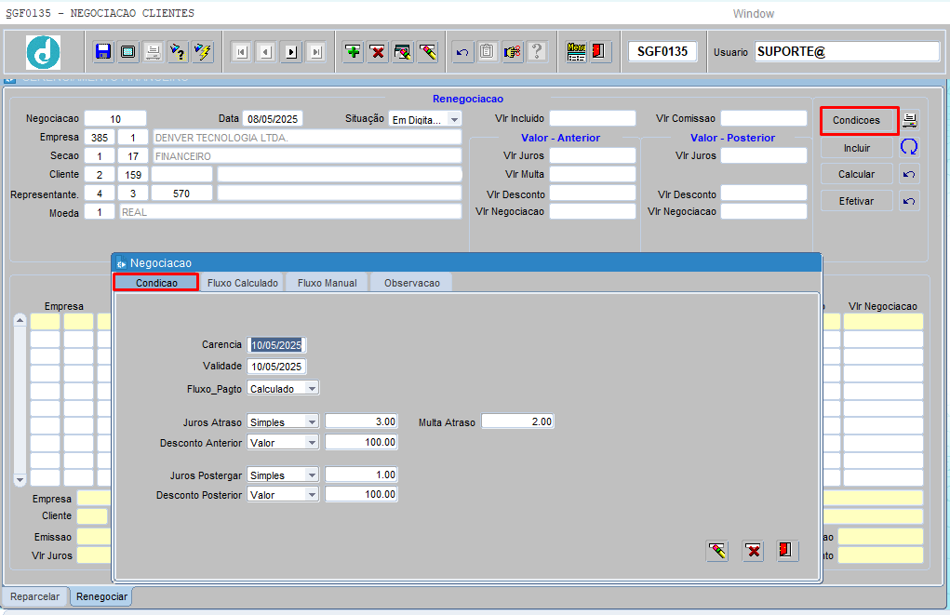Viewport: 950px width, 615px height.
Task: Open the Window menu
Action: pos(753,13)
